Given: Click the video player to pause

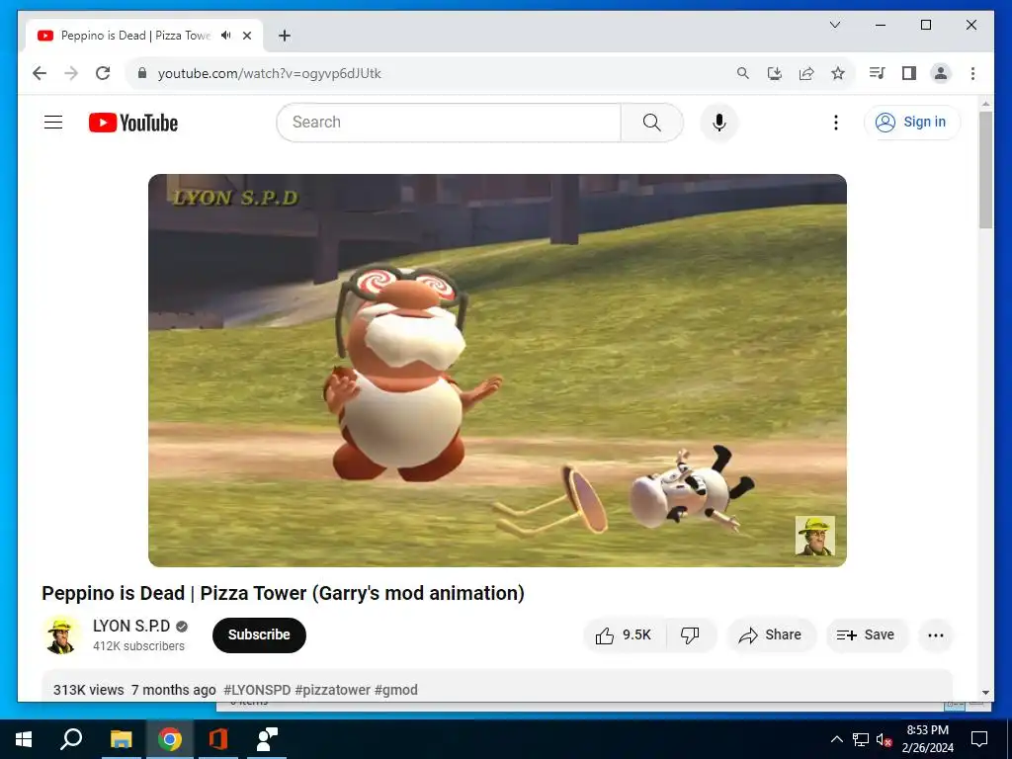Looking at the screenshot, I should coord(497,371).
